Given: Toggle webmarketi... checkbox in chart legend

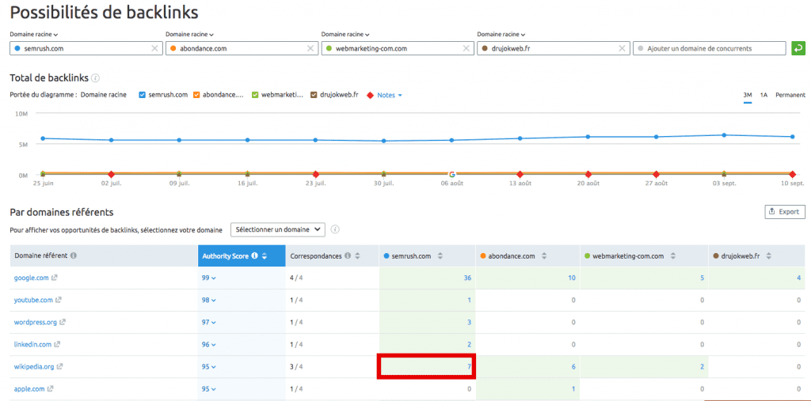Looking at the screenshot, I should click(254, 95).
